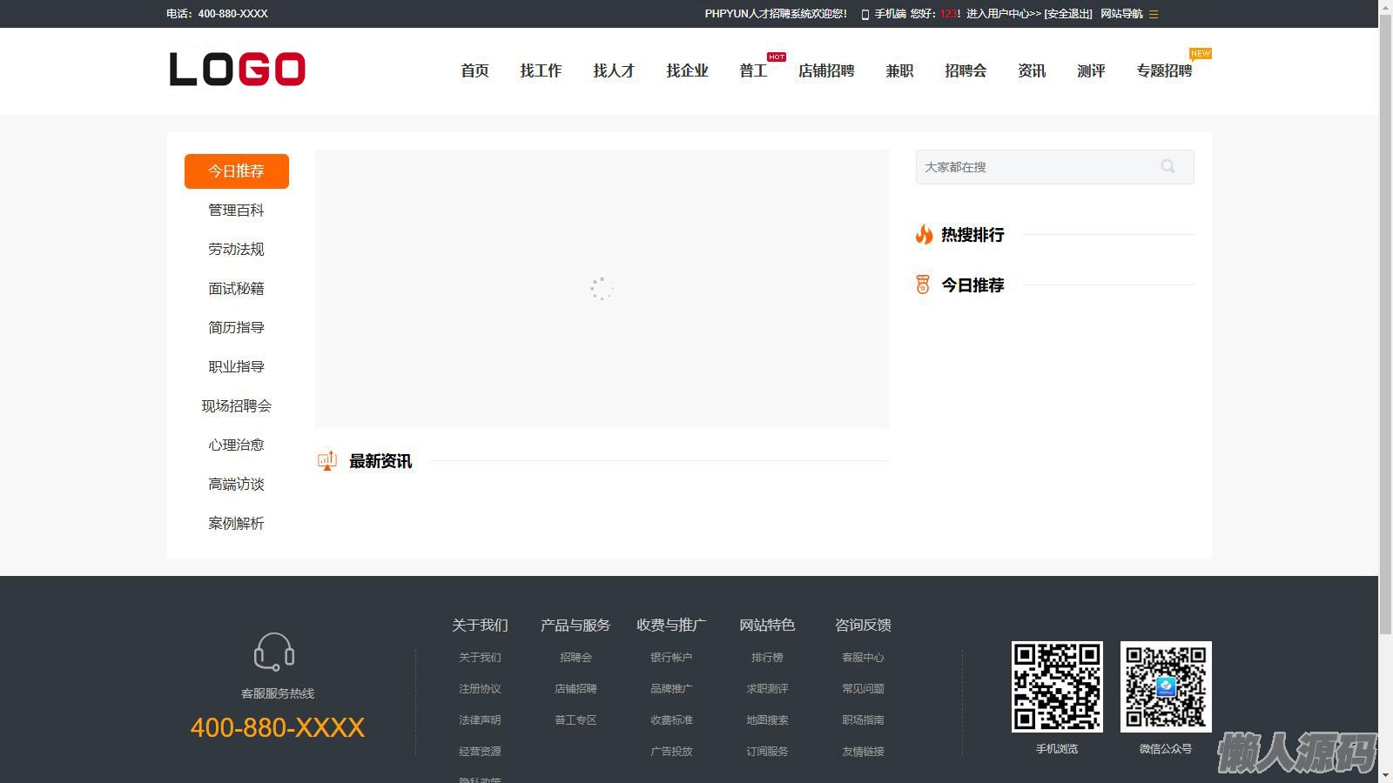Click the LOGO image in header
1393x783 pixels.
(237, 70)
